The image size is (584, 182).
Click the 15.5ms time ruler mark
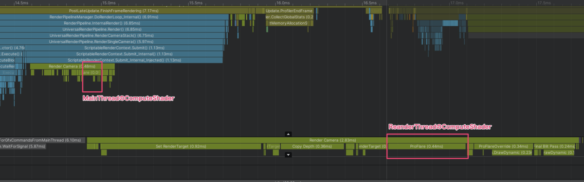click(195, 3)
